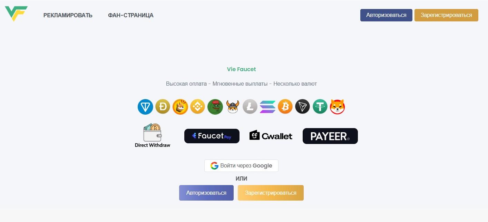Click the PAYEER logo badge
The image size is (488, 222).
330,136
